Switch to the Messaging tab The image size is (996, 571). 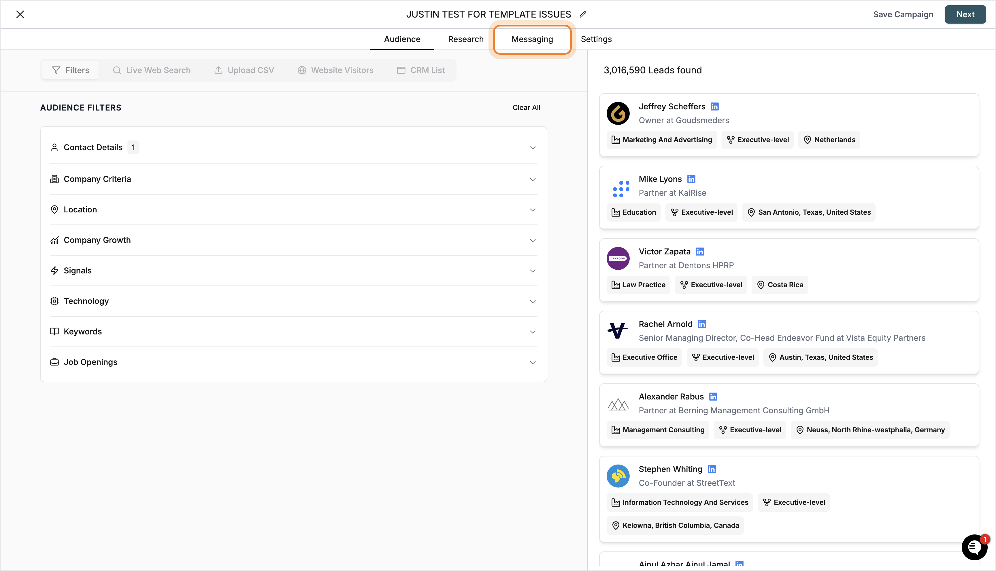click(532, 39)
